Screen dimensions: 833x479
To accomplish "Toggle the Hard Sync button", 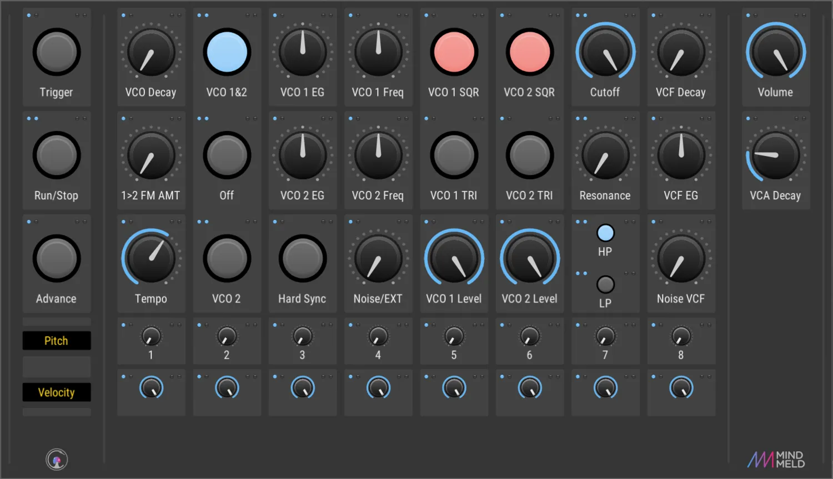I will 303,259.
